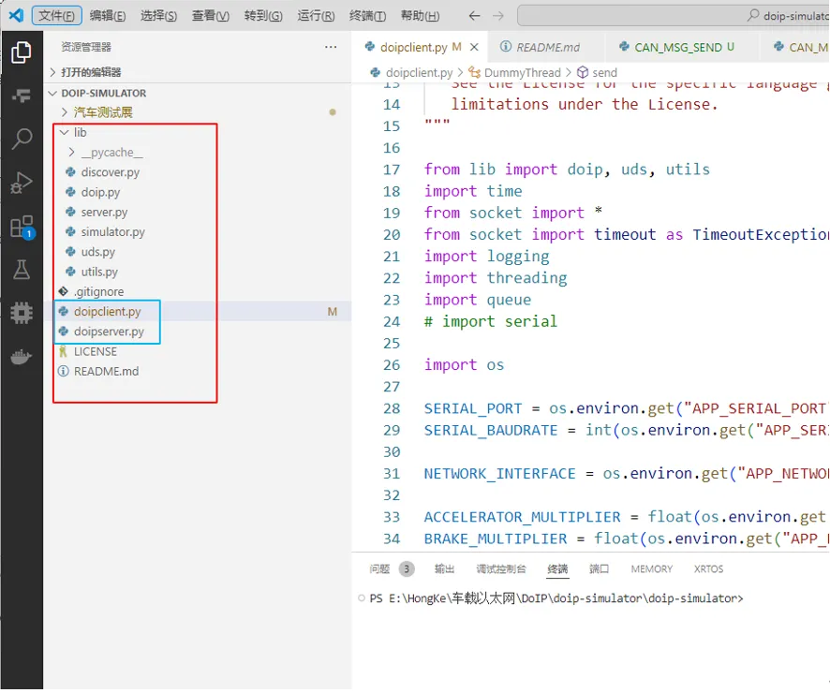Switch to the 终端 panel tab
Image resolution: width=830 pixels, height=693 pixels.
pos(557,569)
